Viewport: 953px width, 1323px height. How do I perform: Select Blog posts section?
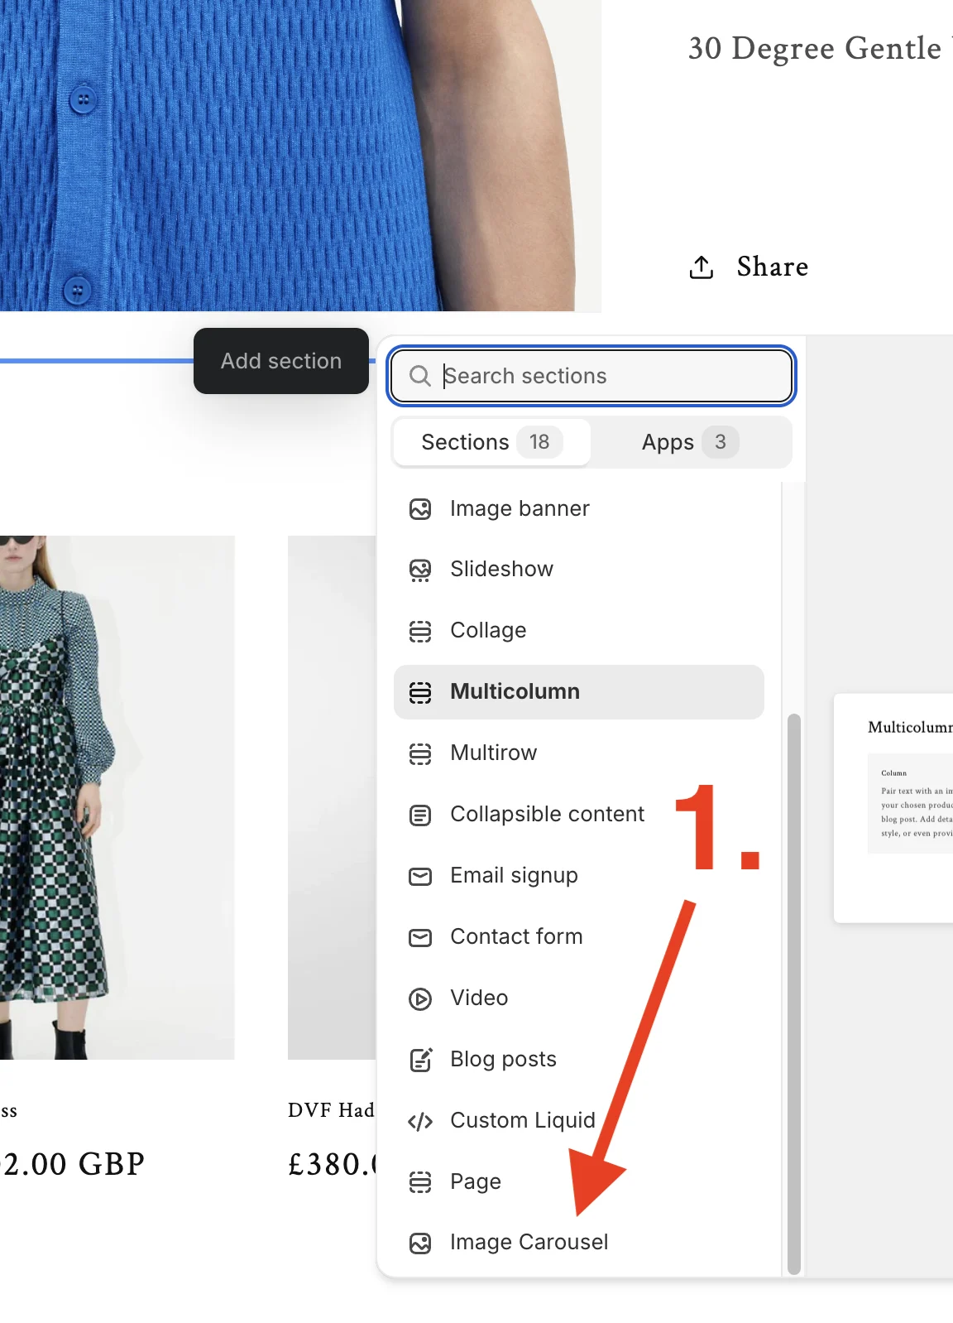coord(579,1059)
